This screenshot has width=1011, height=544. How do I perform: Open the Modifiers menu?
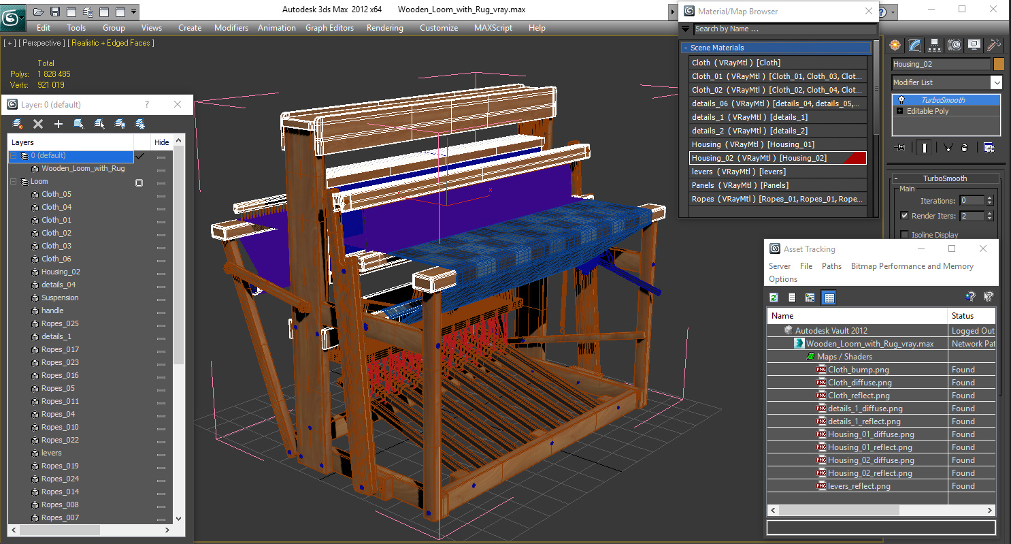point(231,28)
